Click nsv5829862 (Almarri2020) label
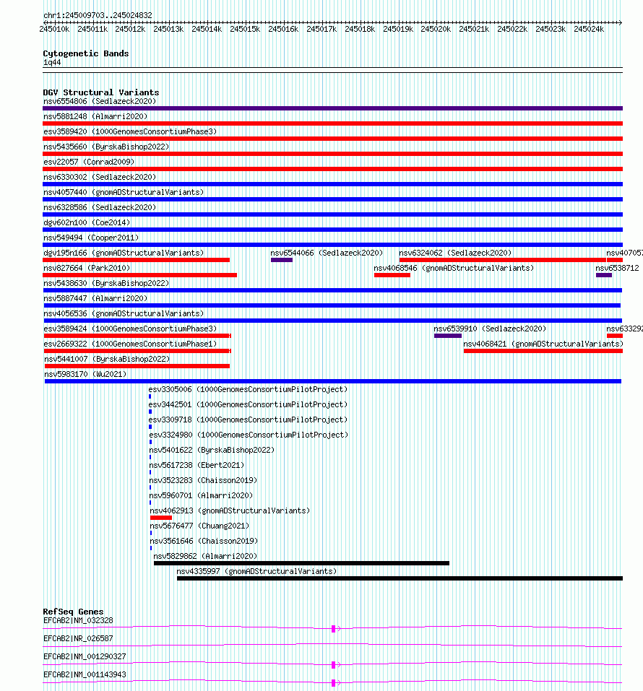The image size is (643, 691). pos(205,556)
